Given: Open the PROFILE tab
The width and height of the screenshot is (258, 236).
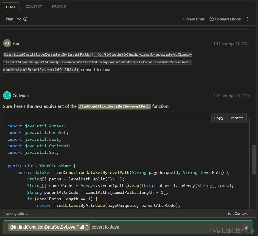Looking at the screenshot, I should coord(59,7).
